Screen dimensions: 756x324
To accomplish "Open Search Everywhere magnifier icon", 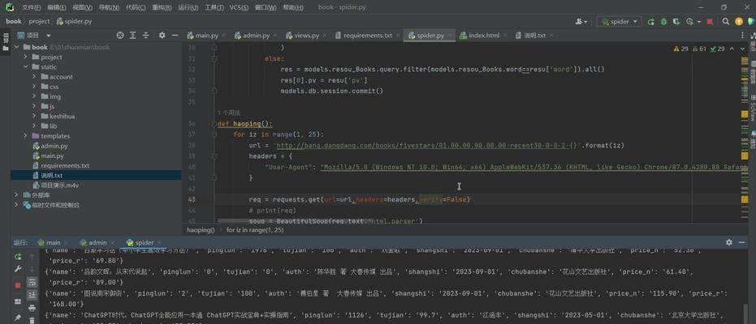I will coord(726,22).
